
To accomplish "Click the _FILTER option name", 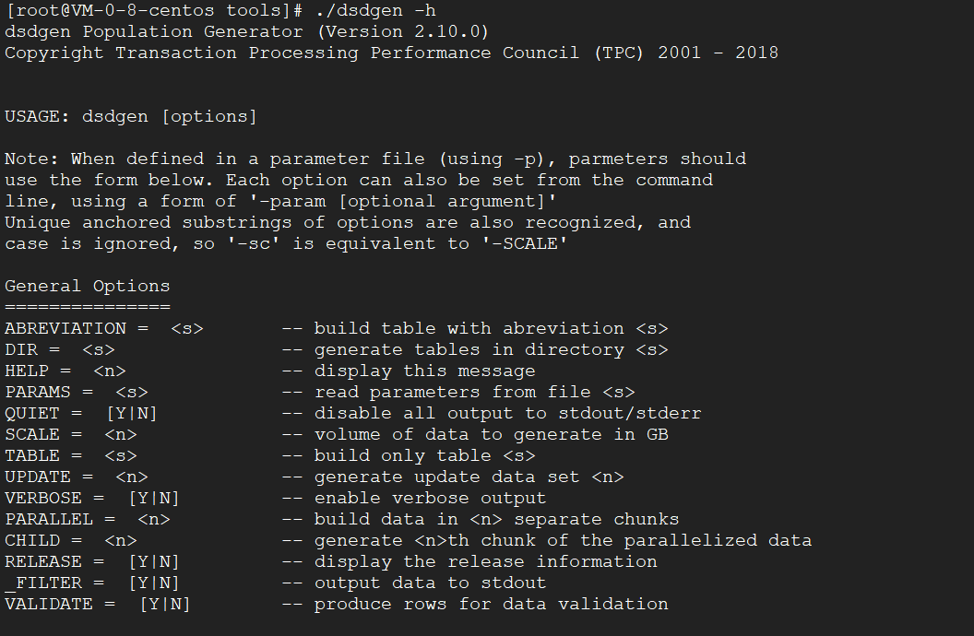I will [43, 583].
